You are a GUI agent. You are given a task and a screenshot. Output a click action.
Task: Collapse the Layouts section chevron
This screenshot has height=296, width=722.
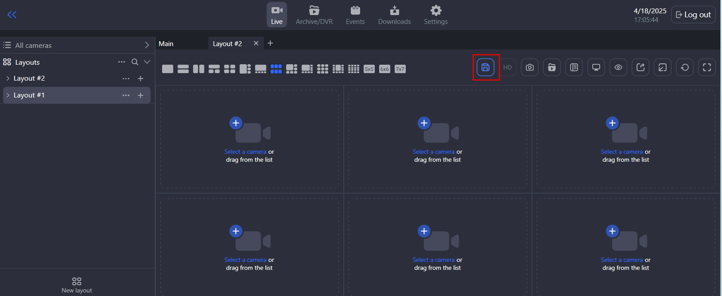pos(147,62)
